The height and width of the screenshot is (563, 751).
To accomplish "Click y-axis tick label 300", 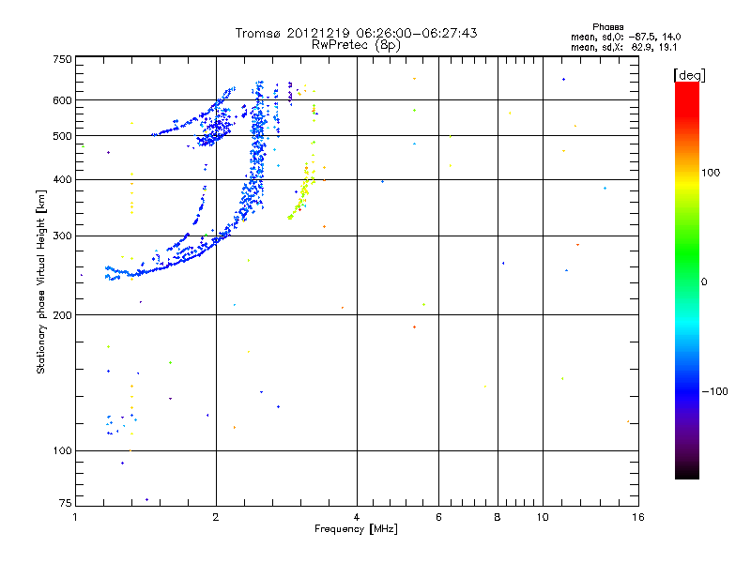I will (x=62, y=236).
